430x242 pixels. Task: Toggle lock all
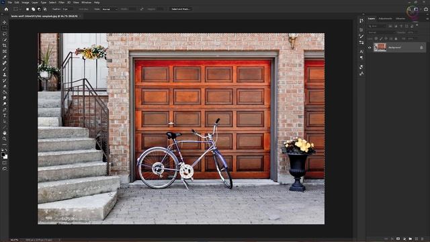click(396, 39)
